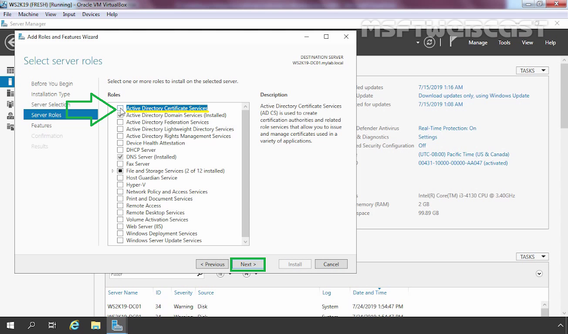The width and height of the screenshot is (568, 334).
Task: Check Windows Server Update Services role
Action: 120,240
